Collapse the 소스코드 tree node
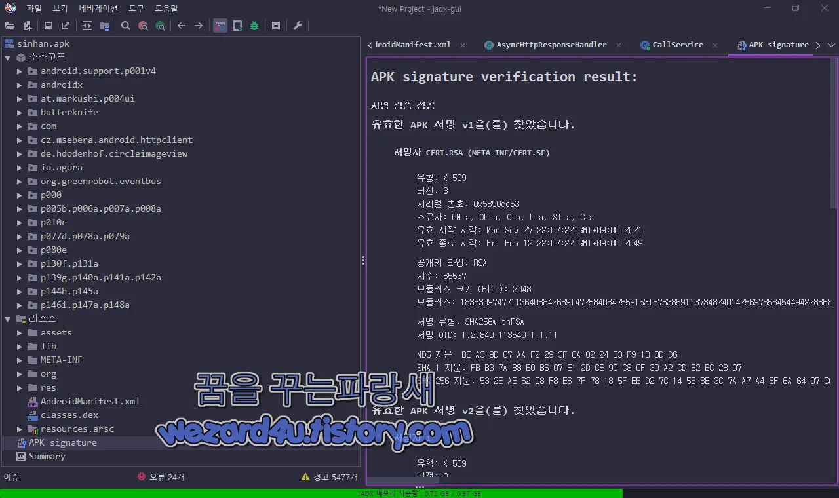The width and height of the screenshot is (839, 498). pyautogui.click(x=8, y=57)
